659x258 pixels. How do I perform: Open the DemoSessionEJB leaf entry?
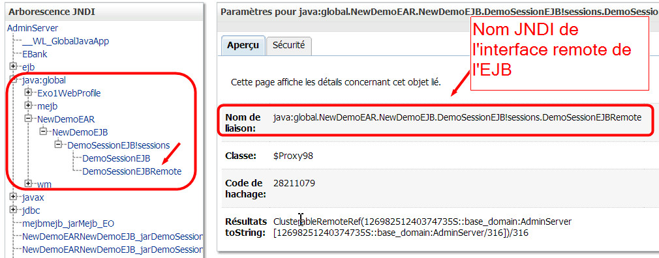point(116,158)
